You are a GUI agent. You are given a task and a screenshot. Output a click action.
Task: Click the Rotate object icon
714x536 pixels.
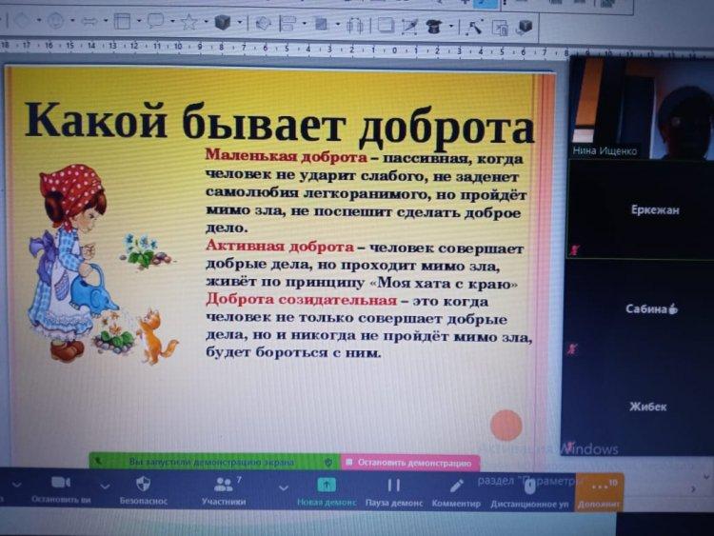pyautogui.click(x=263, y=23)
